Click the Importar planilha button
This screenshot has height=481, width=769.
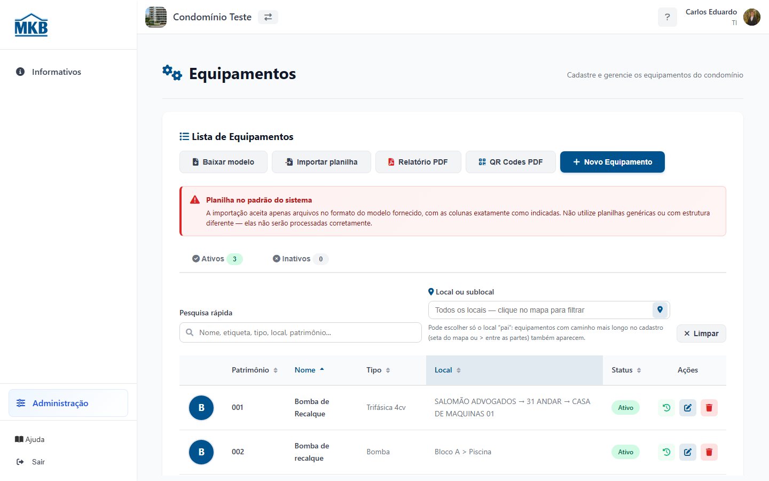(x=321, y=162)
